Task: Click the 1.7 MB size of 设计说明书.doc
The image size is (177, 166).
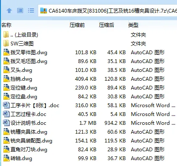Action: (x=88, y=123)
